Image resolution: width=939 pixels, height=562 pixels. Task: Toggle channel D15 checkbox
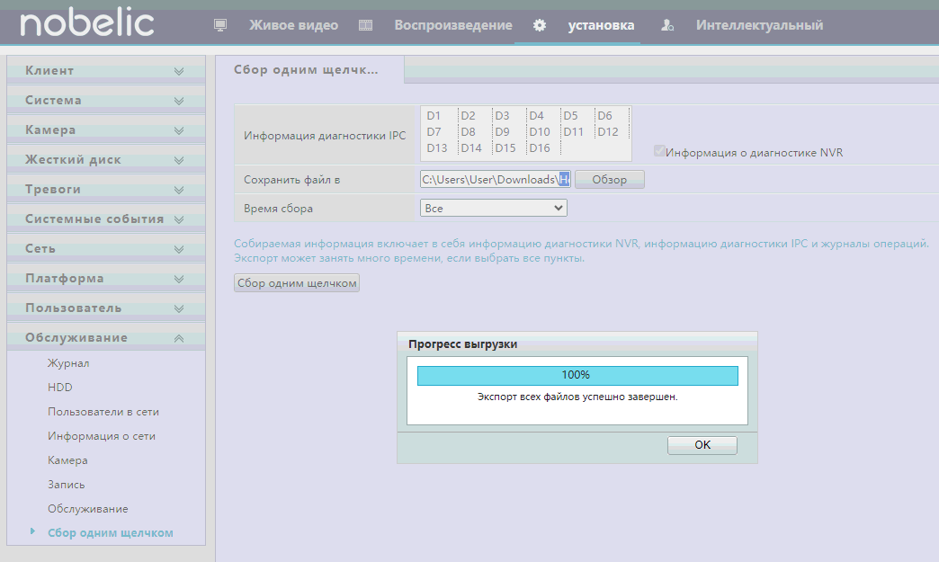tap(505, 147)
